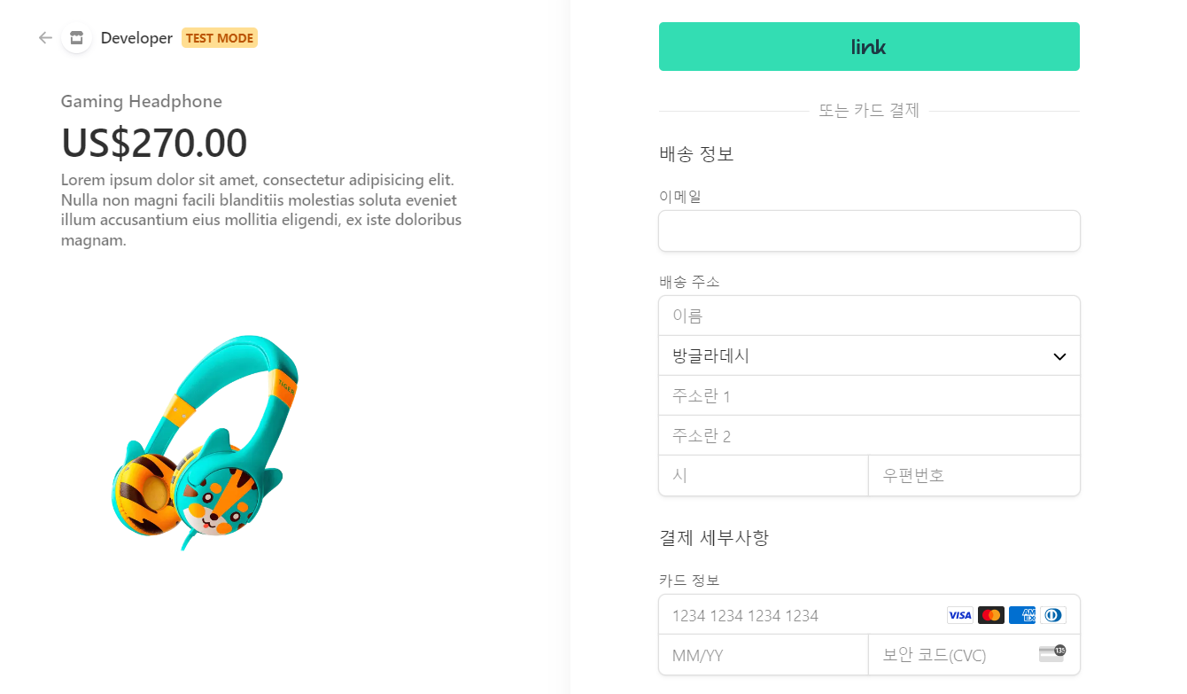This screenshot has height=694, width=1187.
Task: Click the American Express card icon
Action: [x=1021, y=615]
